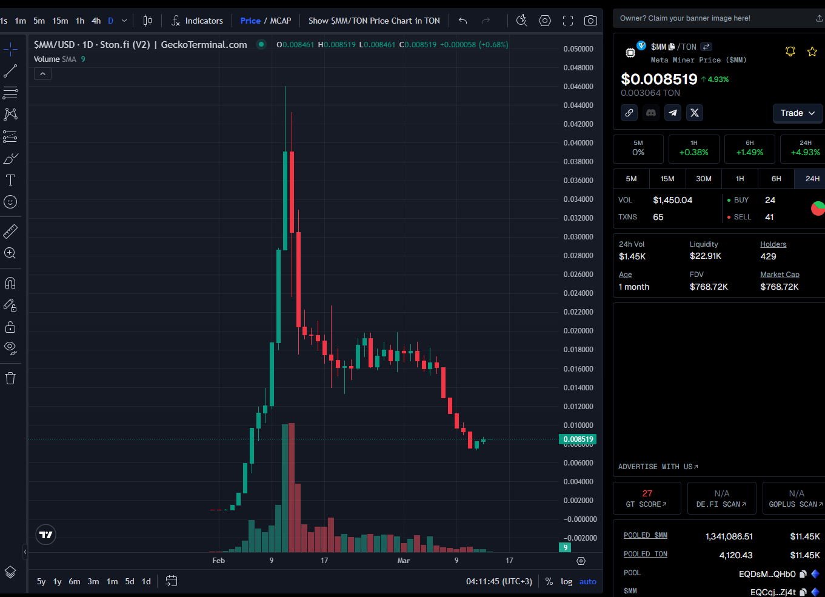Viewport: 825px width, 597px height.
Task: Open the object tree layers panel
Action: pos(10,572)
